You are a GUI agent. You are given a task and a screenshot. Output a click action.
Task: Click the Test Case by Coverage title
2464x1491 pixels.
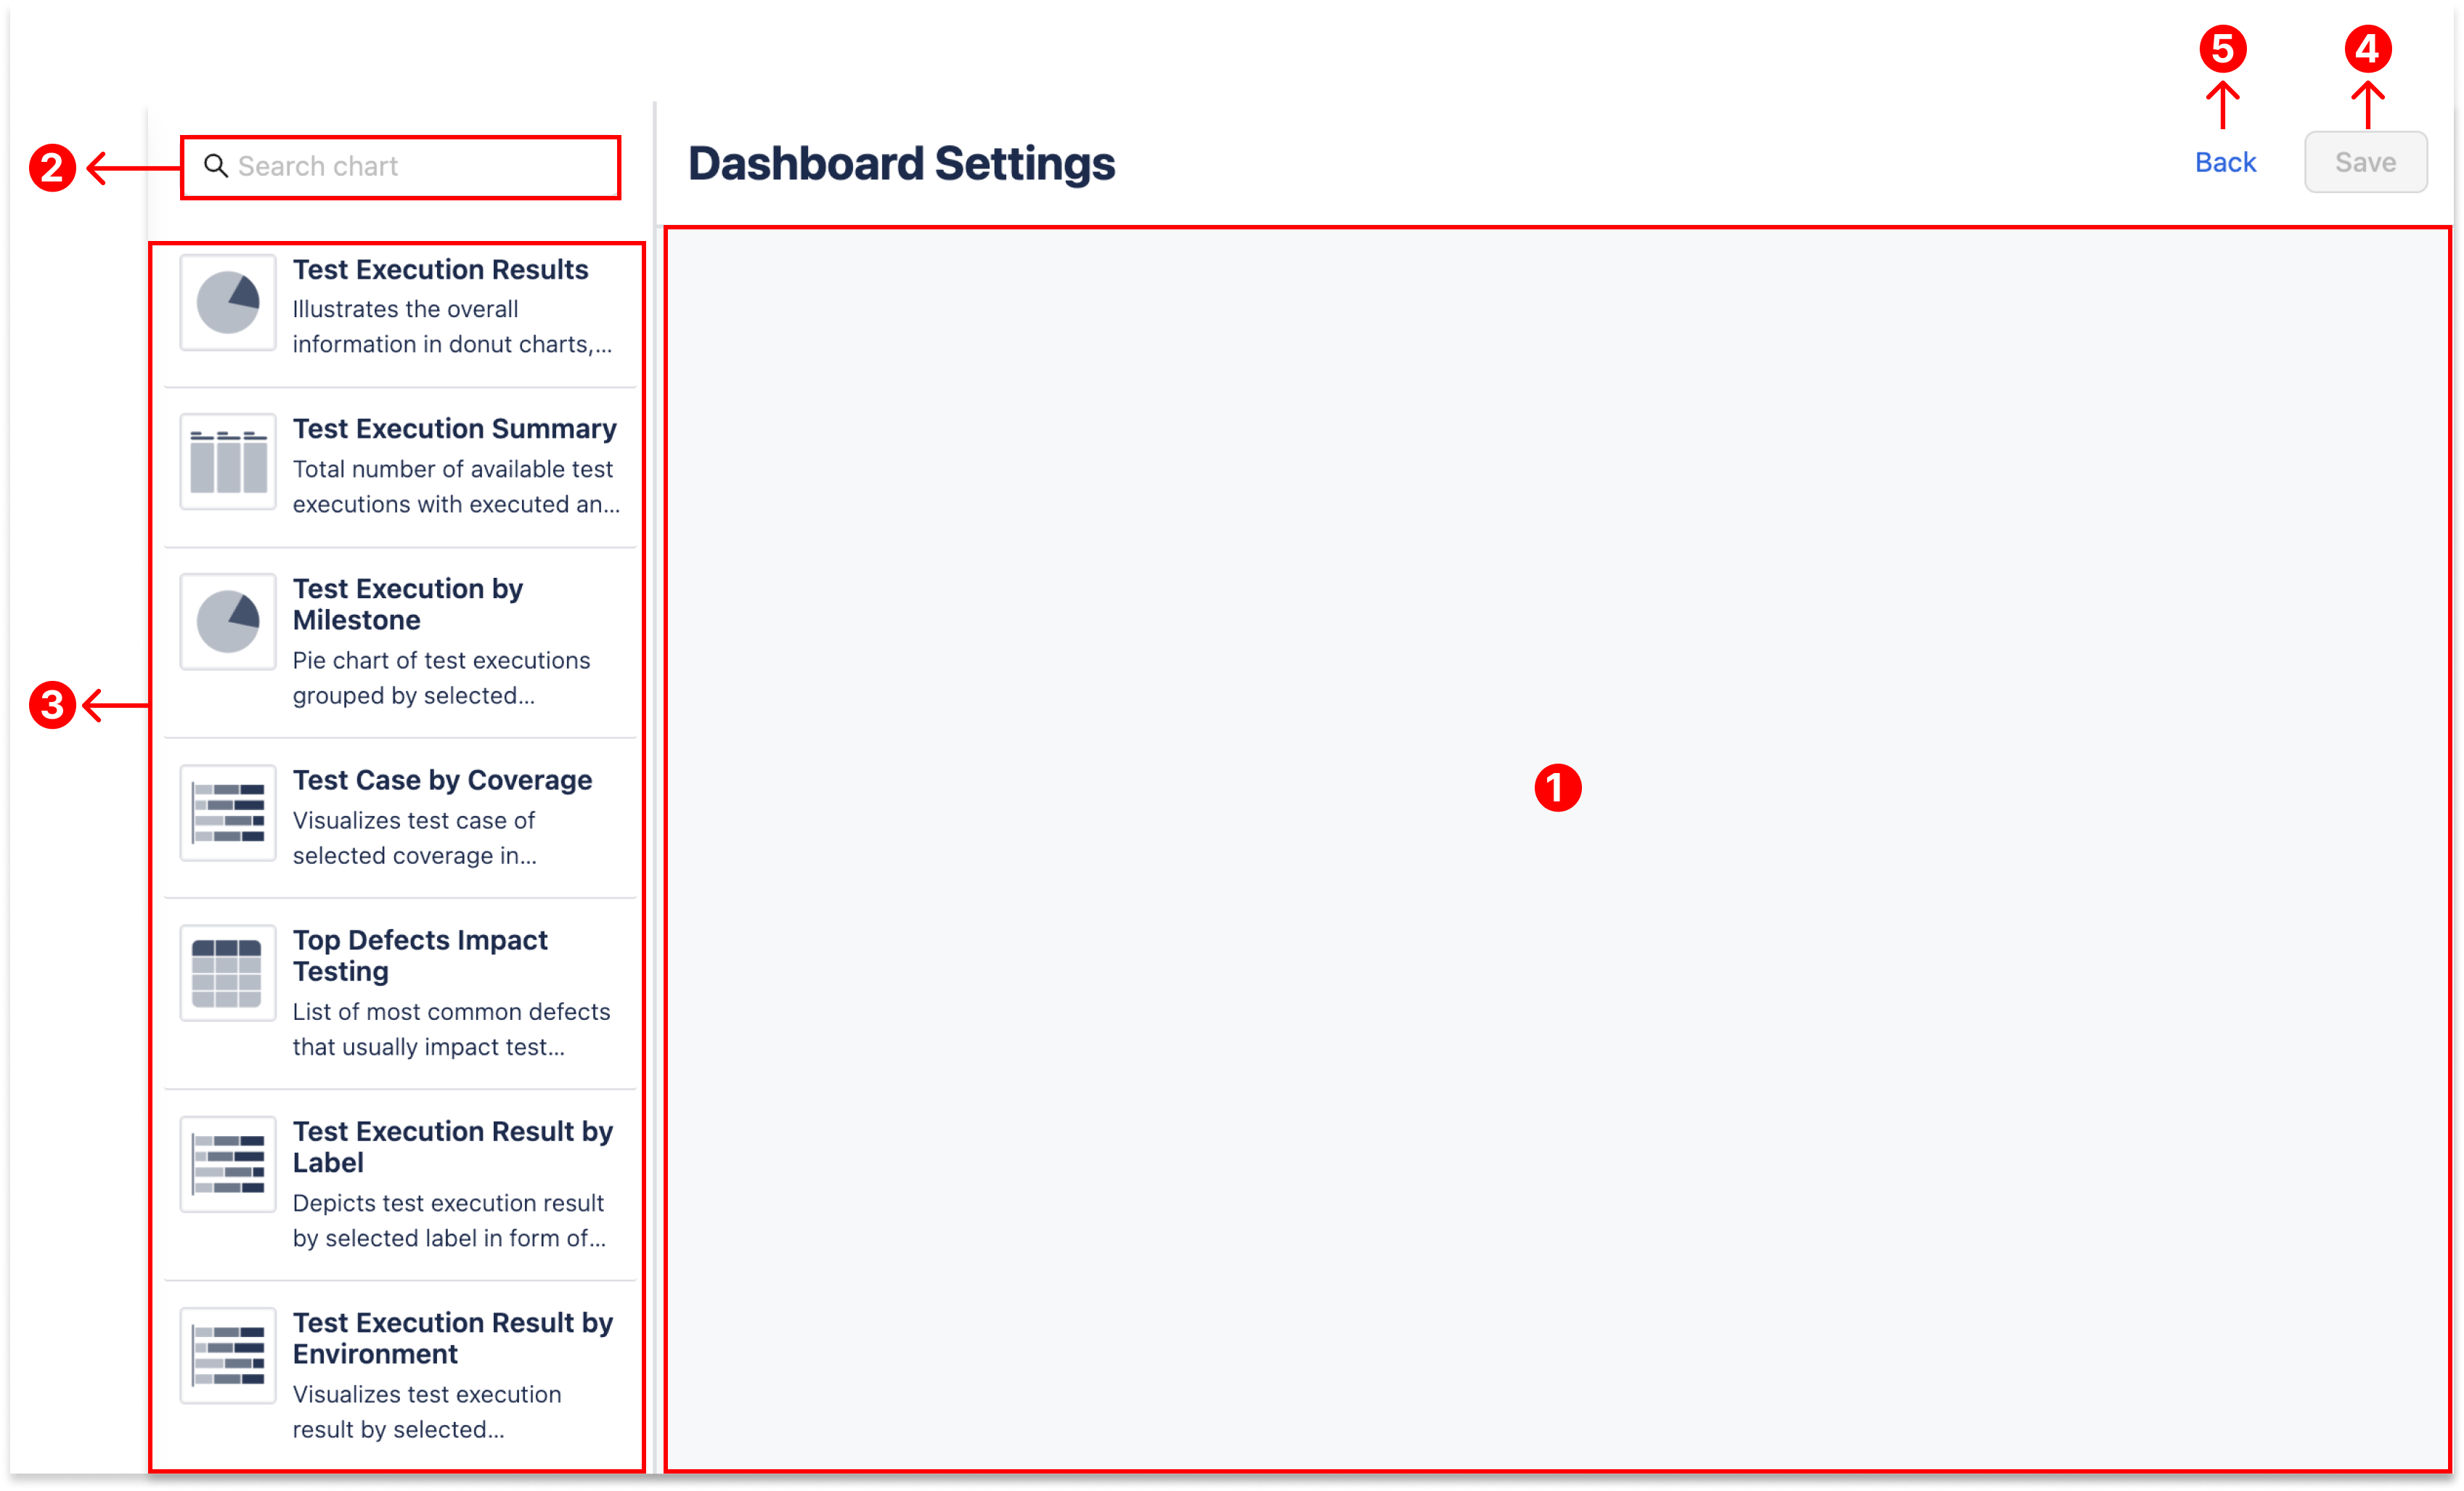(x=442, y=780)
